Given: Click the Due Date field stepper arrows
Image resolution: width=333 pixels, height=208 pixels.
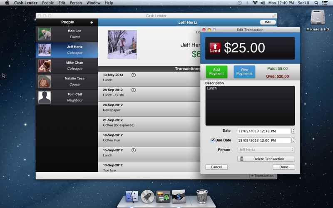Looking at the screenshot, I should [x=293, y=140].
